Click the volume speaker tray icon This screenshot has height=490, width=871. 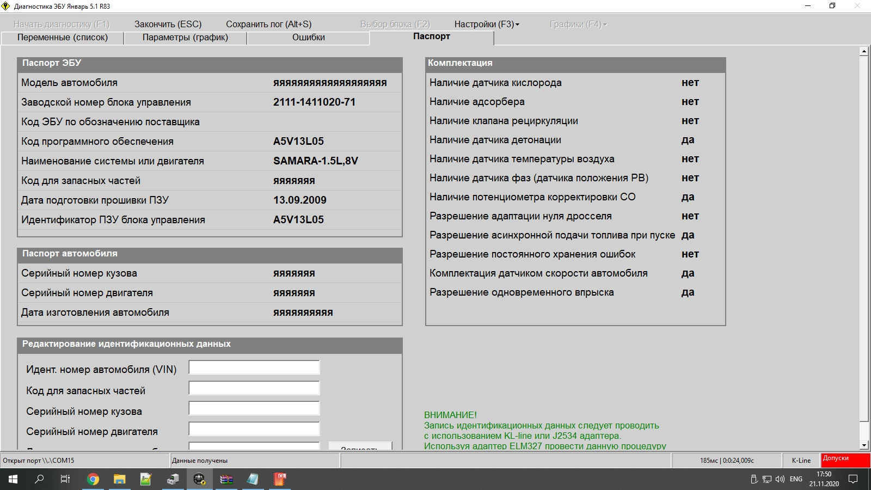coord(780,479)
